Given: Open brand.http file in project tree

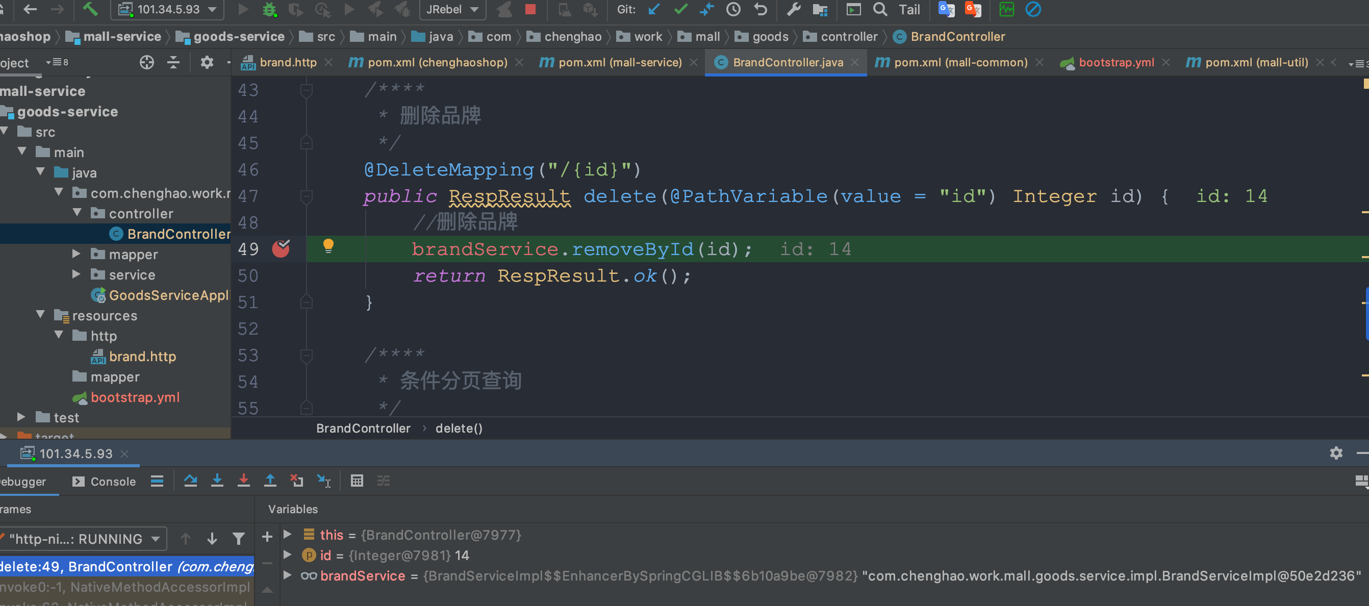Looking at the screenshot, I should pos(142,357).
